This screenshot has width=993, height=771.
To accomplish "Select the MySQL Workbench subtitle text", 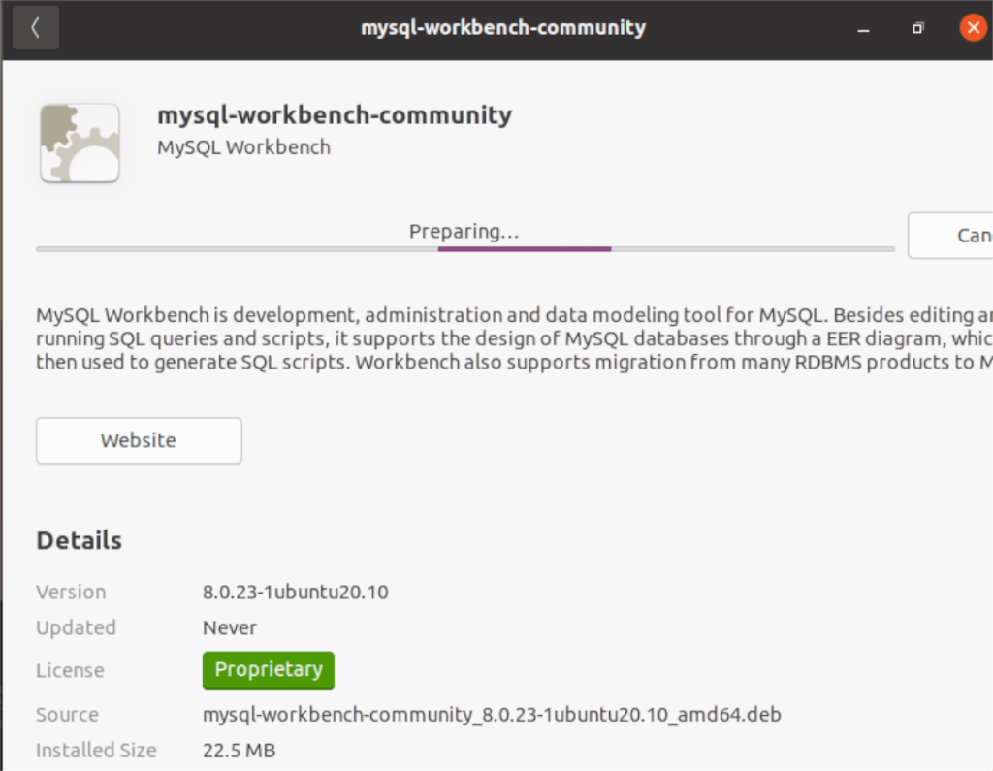I will click(x=243, y=147).
